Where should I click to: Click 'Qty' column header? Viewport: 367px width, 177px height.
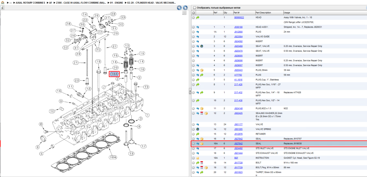(x=225, y=12)
